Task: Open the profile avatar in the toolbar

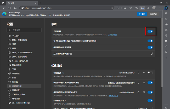Action: 154,8
